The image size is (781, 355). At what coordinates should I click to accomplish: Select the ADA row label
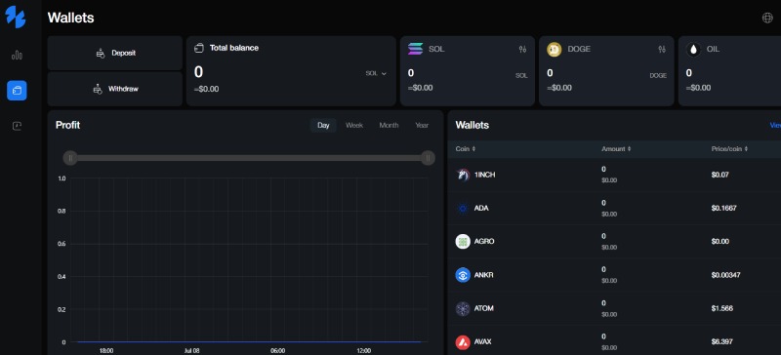(481, 208)
